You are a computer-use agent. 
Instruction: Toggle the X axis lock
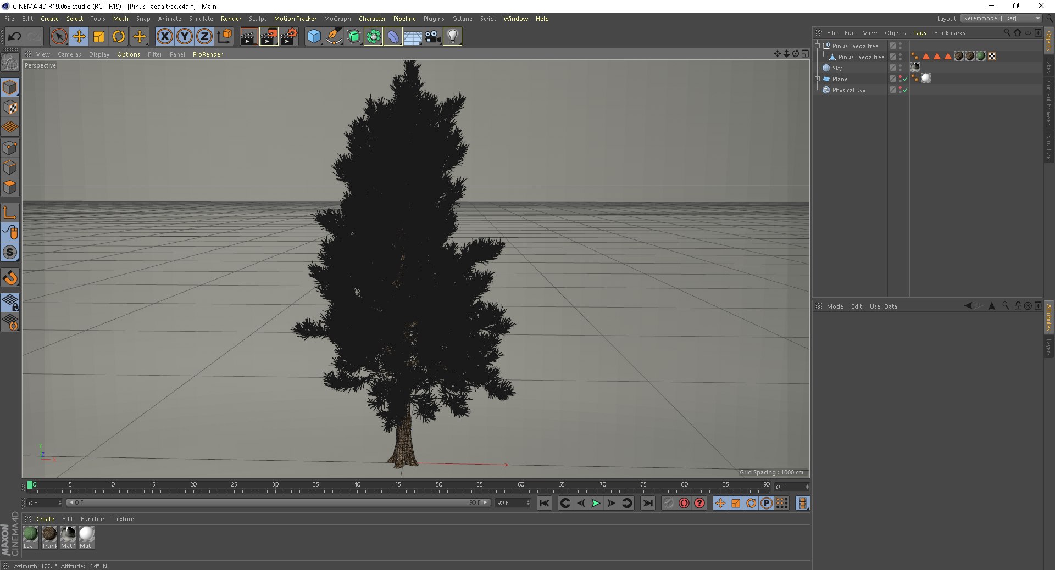pyautogui.click(x=164, y=37)
